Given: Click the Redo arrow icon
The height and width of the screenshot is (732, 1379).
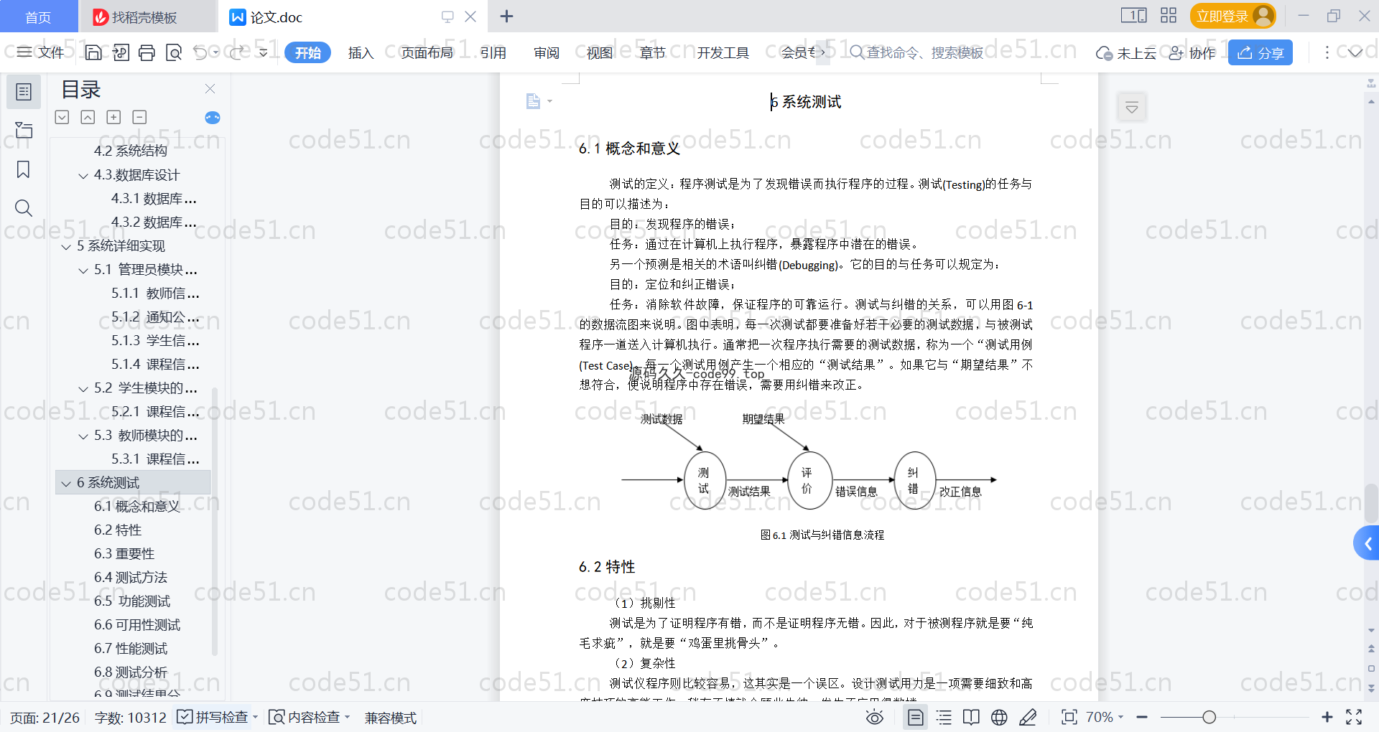Looking at the screenshot, I should pos(238,52).
